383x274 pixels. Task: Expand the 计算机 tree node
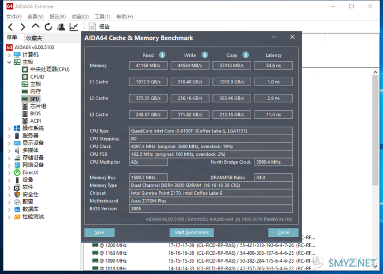point(9,55)
